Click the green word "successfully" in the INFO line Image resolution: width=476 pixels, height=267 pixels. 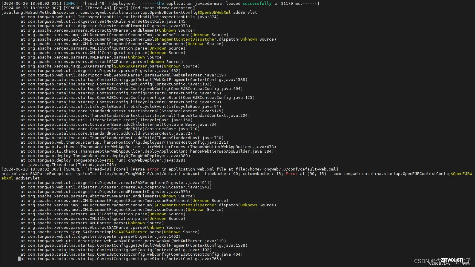257,4
